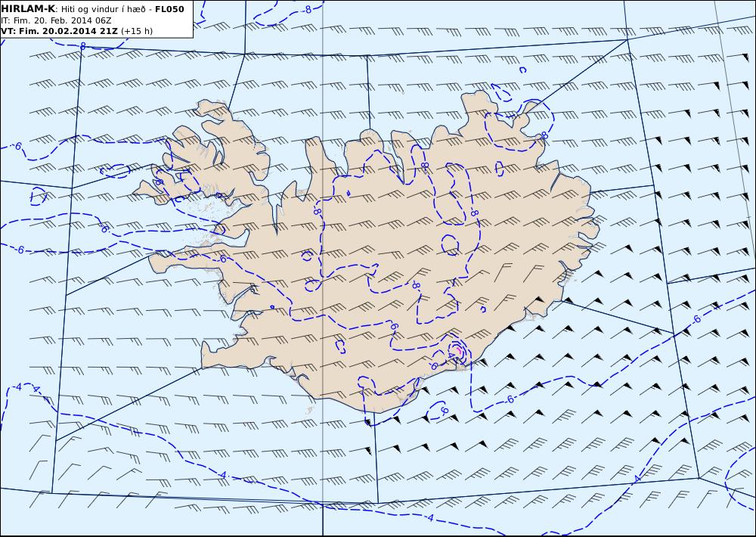Viewport: 756px width, 537px height.
Task: Click the 'VT: Fim. 20.02.2014 21Z' valid time
Action: click(59, 31)
